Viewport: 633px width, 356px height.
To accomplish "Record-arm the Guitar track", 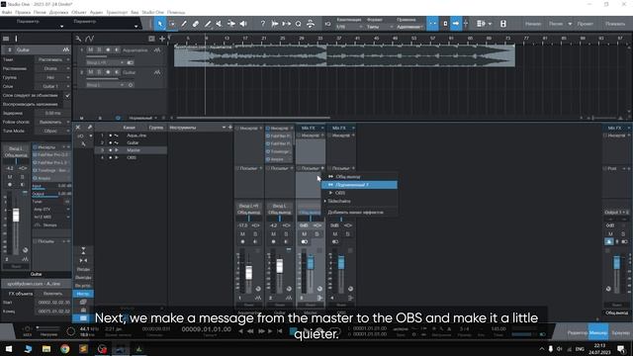I will [x=108, y=72].
